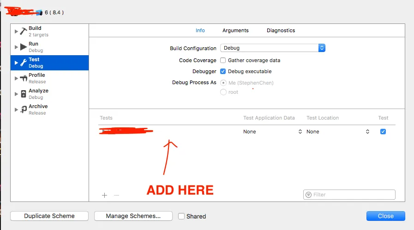
Task: Switch to the Diagnostics tab
Action: (281, 30)
